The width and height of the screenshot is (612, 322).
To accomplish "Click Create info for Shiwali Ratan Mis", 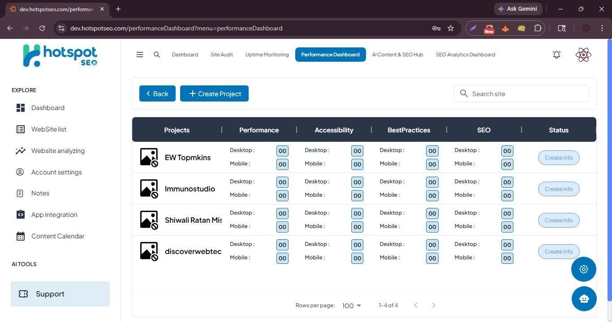I will click(559, 220).
